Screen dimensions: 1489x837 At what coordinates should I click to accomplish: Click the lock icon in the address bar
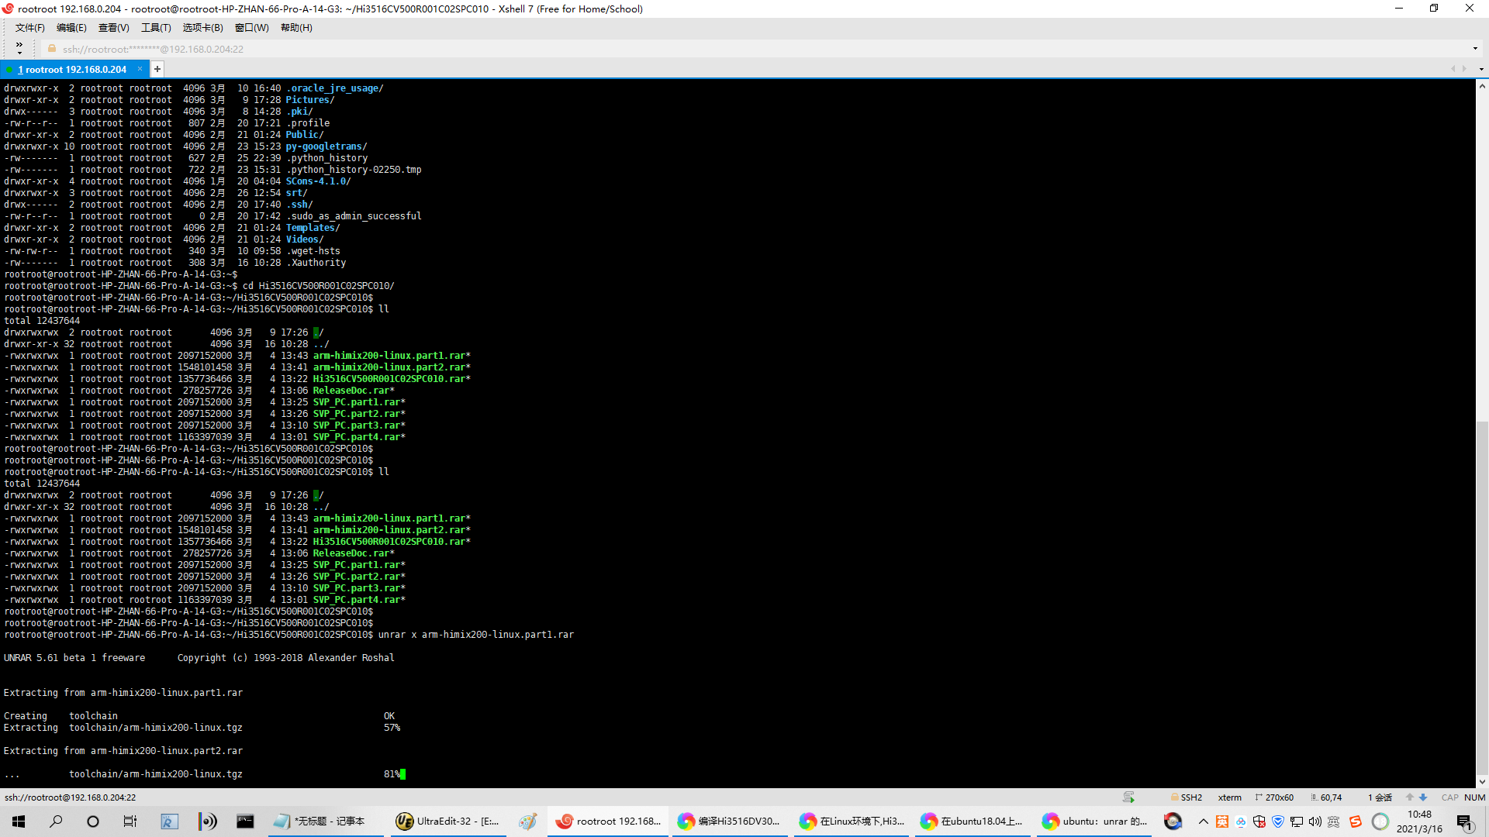[52, 49]
